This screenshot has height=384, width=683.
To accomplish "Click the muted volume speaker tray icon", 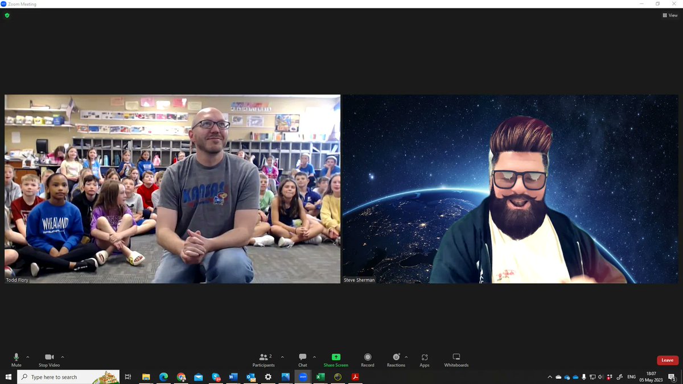I will [601, 377].
